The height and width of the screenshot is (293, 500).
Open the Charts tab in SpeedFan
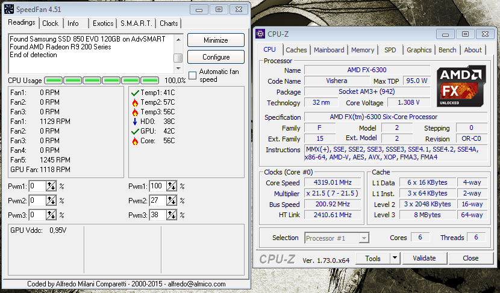point(169,23)
